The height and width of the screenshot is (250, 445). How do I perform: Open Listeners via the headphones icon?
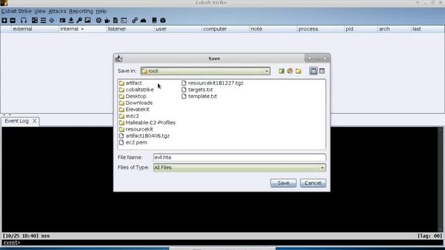point(24,20)
